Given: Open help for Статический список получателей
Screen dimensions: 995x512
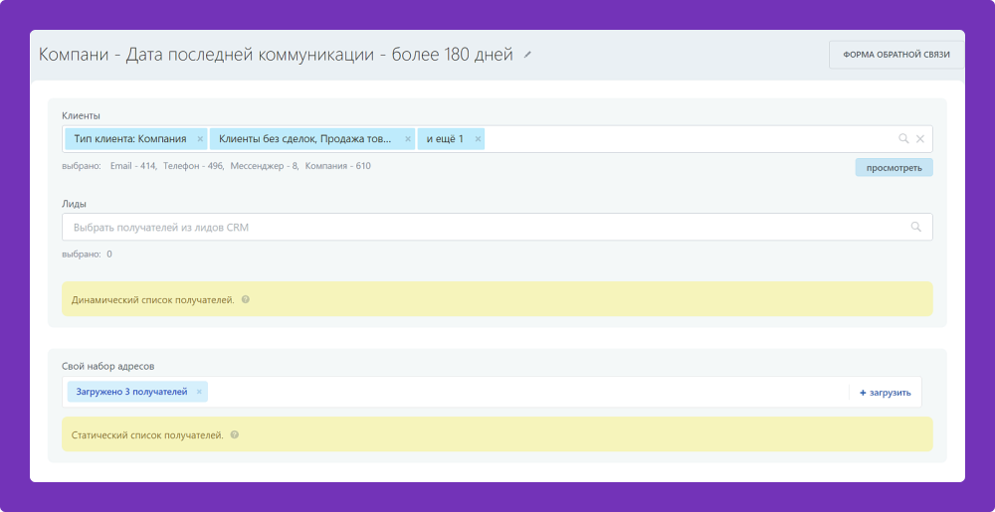Looking at the screenshot, I should pos(235,435).
